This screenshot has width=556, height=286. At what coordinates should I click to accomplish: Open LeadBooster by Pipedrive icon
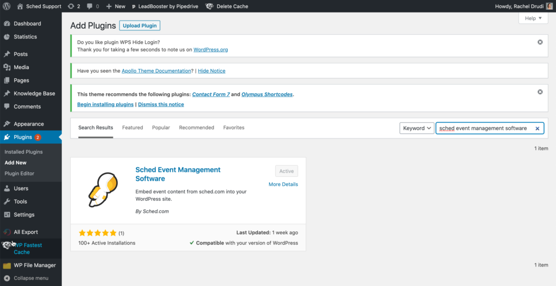(134, 7)
